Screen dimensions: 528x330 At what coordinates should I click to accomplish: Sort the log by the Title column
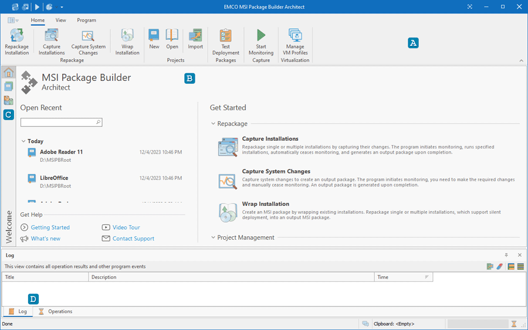click(45, 277)
